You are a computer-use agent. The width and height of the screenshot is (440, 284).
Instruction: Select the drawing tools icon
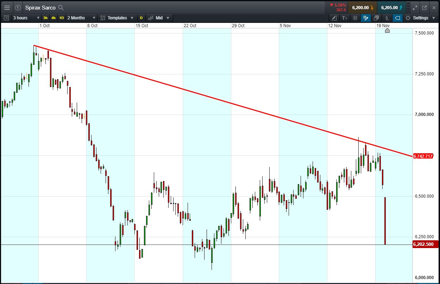coord(334,18)
